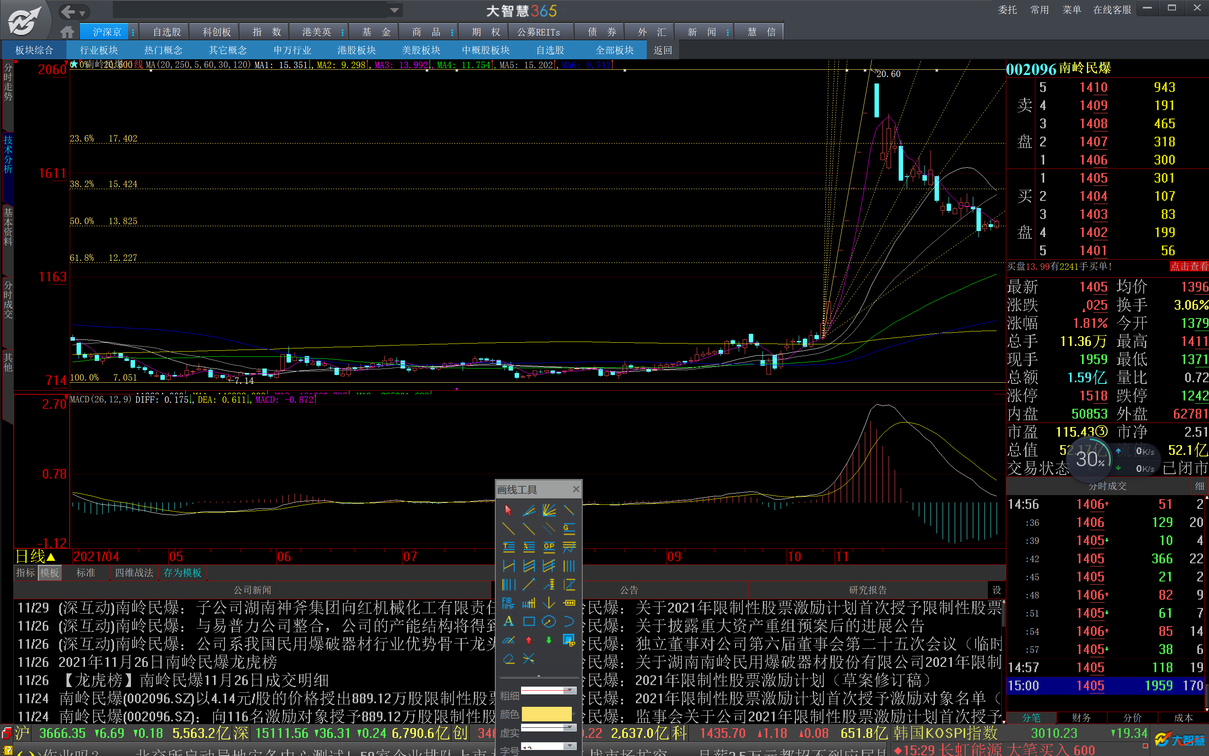1209x756 pixels.
Task: Switch to the 财务 tab
Action: 1082,718
